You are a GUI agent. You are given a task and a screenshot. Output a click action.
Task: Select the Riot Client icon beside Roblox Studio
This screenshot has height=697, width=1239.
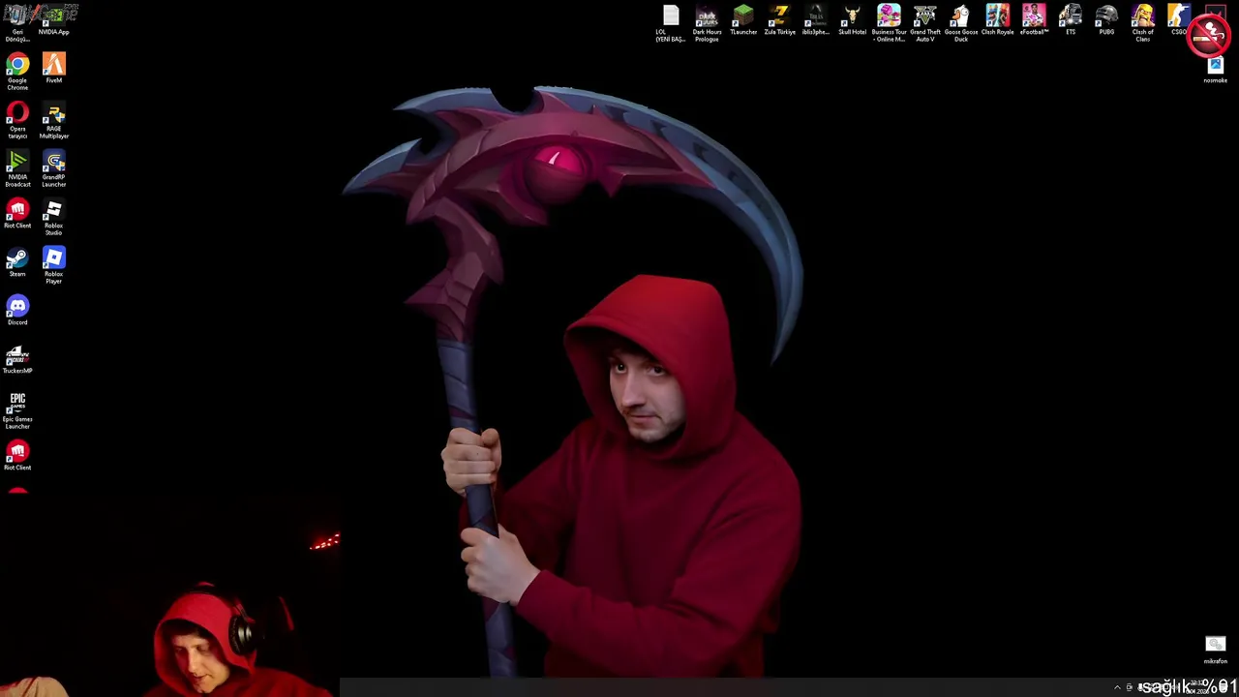(x=17, y=214)
